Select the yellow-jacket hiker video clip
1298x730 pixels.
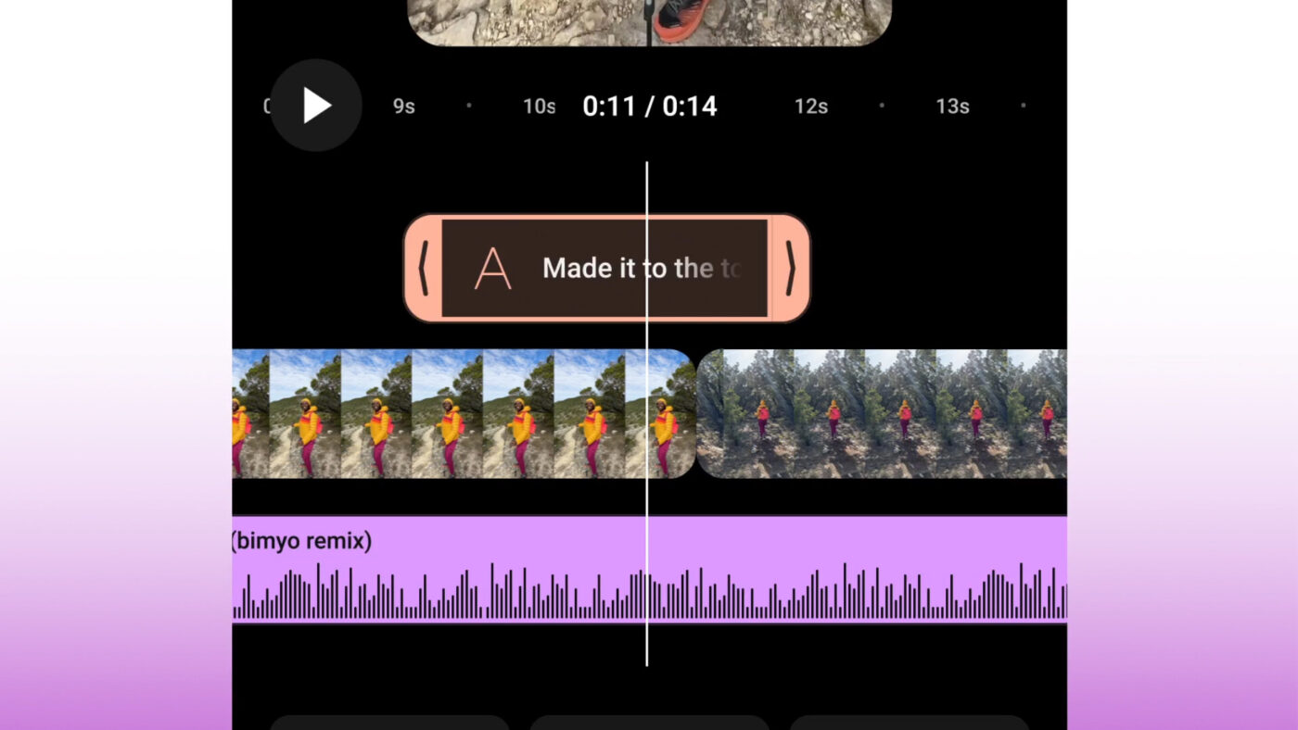pyautogui.click(x=464, y=413)
